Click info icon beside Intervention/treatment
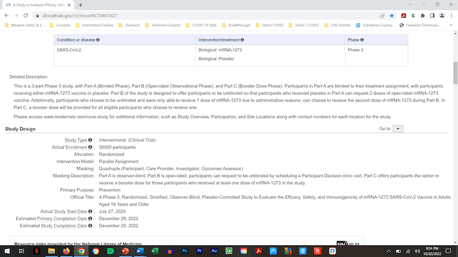This screenshot has width=458, height=257. [242, 40]
